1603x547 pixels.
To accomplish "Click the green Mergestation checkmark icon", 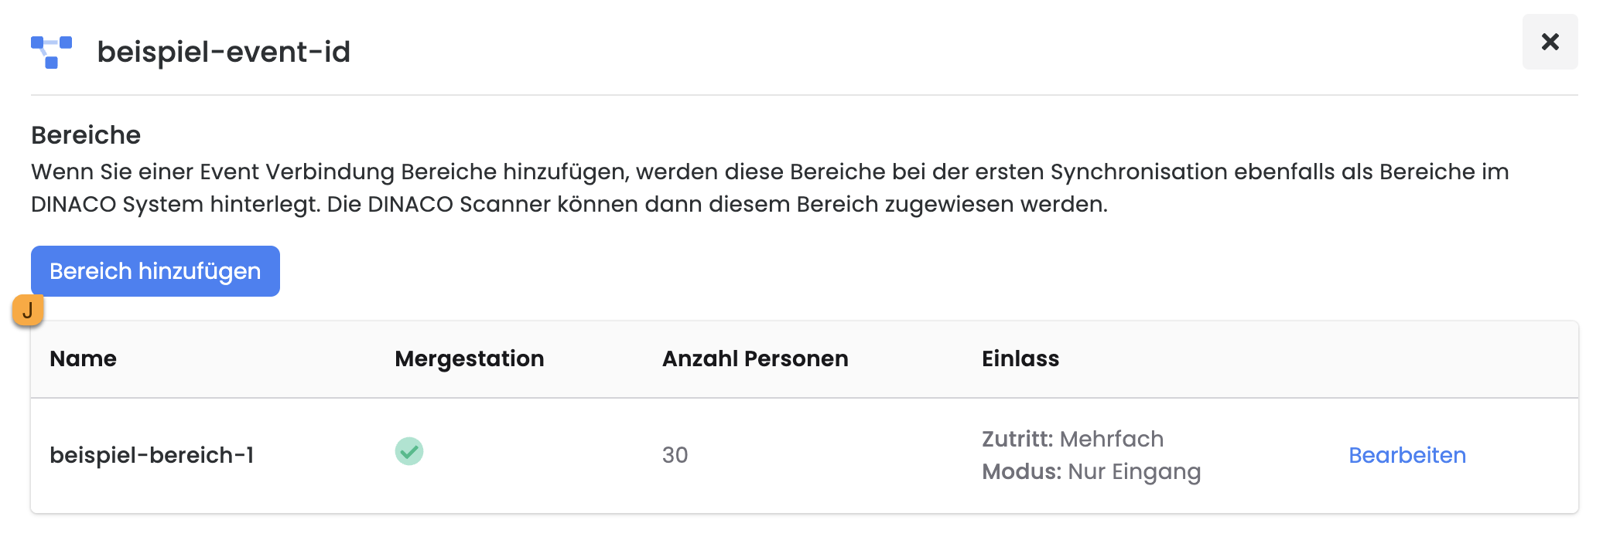I will pyautogui.click(x=409, y=451).
